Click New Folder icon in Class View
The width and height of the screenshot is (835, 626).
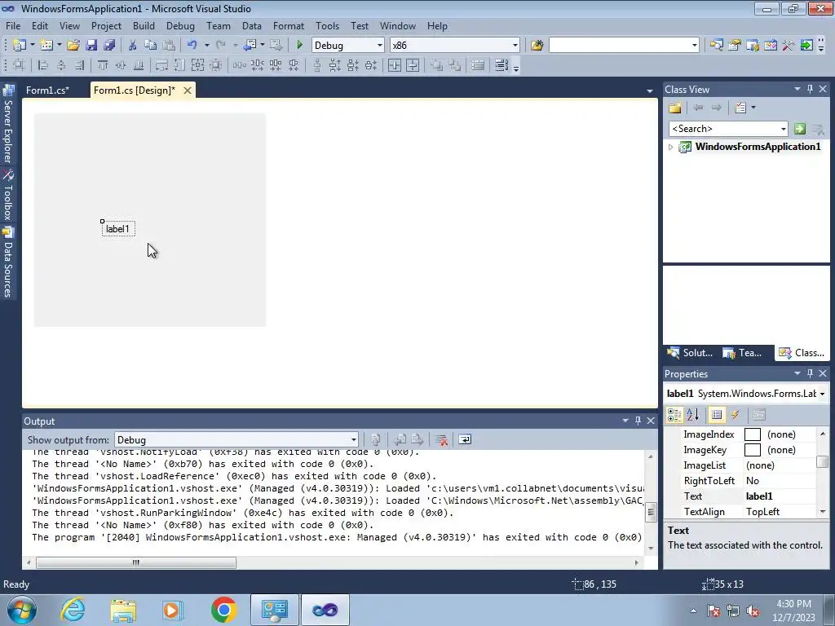[675, 108]
